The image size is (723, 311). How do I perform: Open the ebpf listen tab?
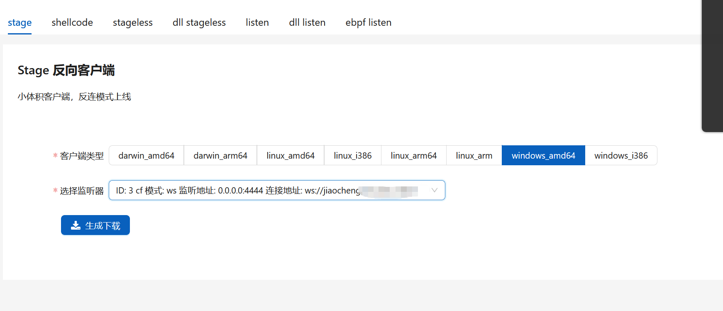[368, 22]
